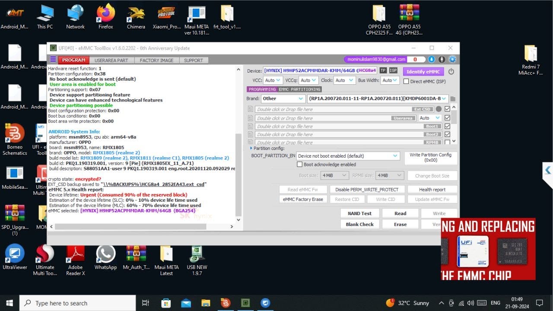The image size is (553, 311).
Task: Click the TP badge icon
Action: [x=383, y=71]
